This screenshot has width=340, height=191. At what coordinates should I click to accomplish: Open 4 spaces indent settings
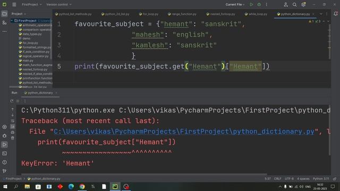pyautogui.click(x=303, y=179)
